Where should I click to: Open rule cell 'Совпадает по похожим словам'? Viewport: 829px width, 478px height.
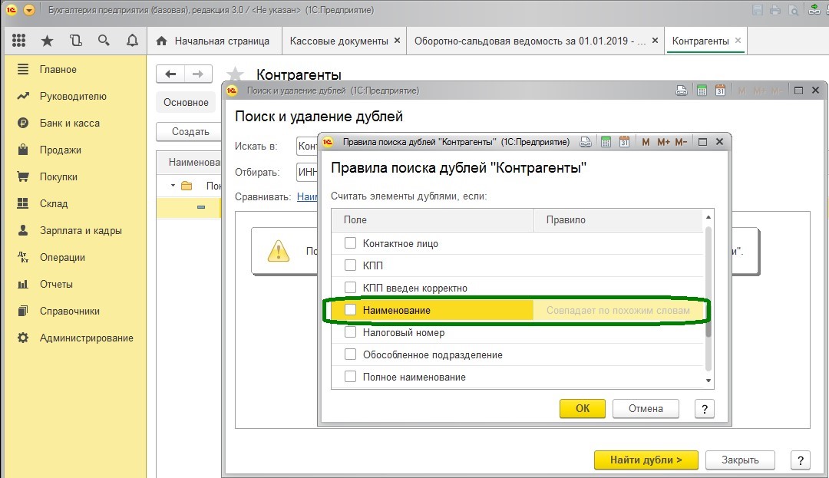coord(618,311)
